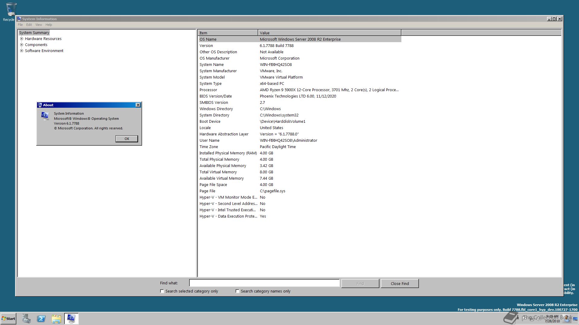Image resolution: width=579 pixels, height=325 pixels.
Task: Click the network tray icon
Action: [x=531, y=318]
